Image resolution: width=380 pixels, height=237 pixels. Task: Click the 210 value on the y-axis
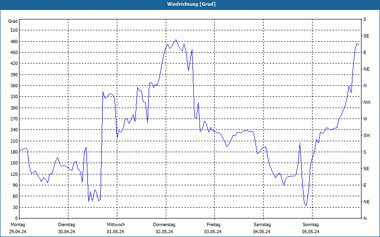14,141
